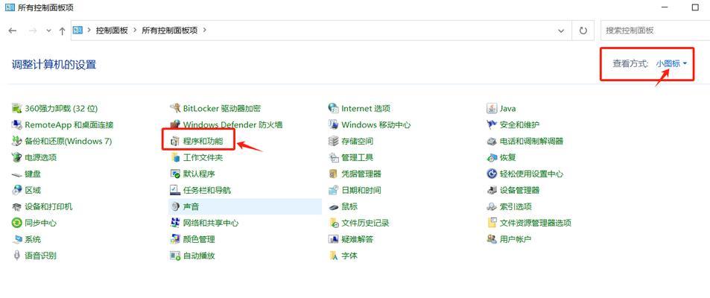Minimize the control panel window

665,7
